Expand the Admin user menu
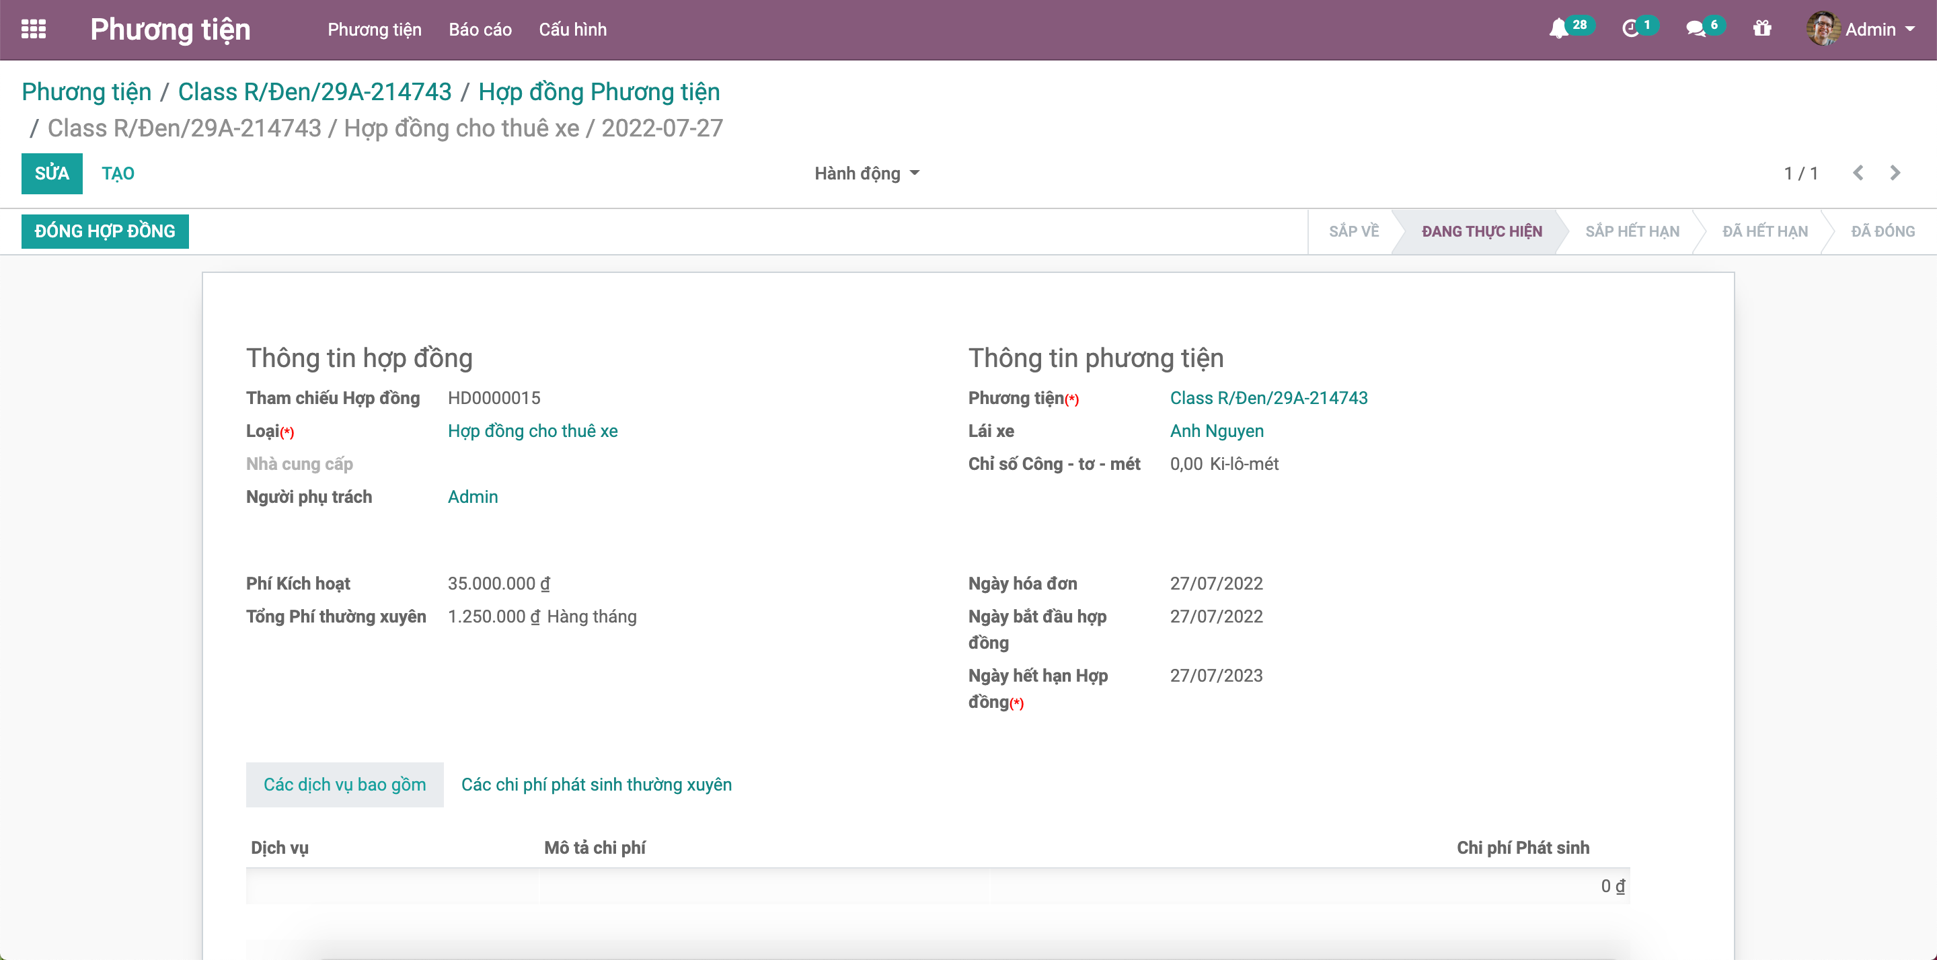Viewport: 1937px width, 960px height. tap(1862, 30)
